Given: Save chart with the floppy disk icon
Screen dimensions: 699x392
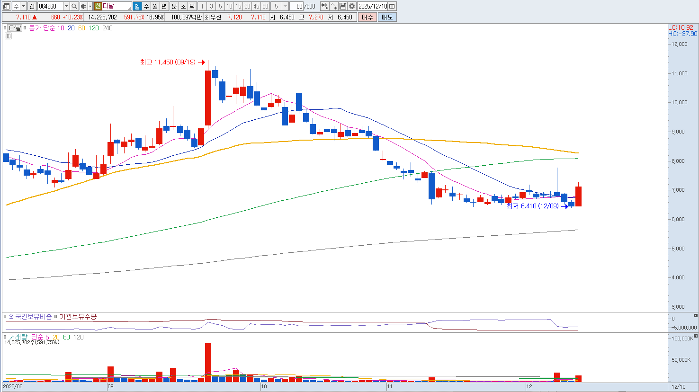Looking at the screenshot, I should coord(343,6).
